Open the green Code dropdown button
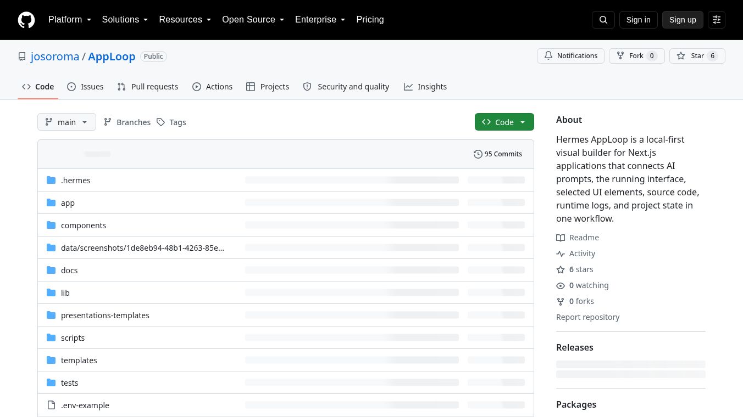The width and height of the screenshot is (743, 417). coord(504,122)
